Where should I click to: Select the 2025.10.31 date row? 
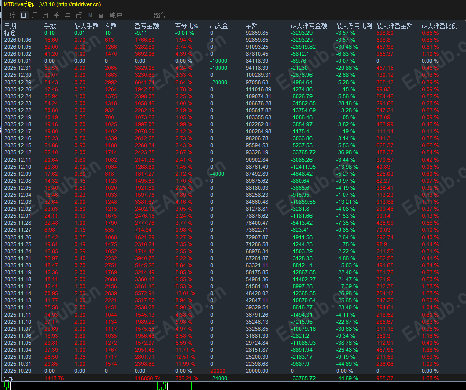[18, 364]
